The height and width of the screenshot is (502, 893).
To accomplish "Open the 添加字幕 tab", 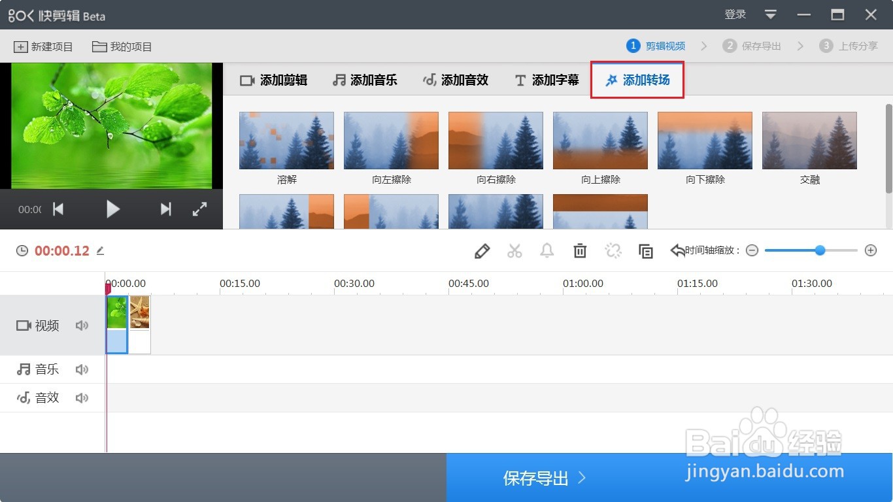I will coord(547,80).
